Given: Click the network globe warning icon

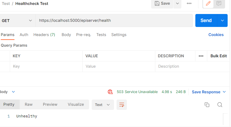Looking at the screenshot, I should tap(110, 92).
